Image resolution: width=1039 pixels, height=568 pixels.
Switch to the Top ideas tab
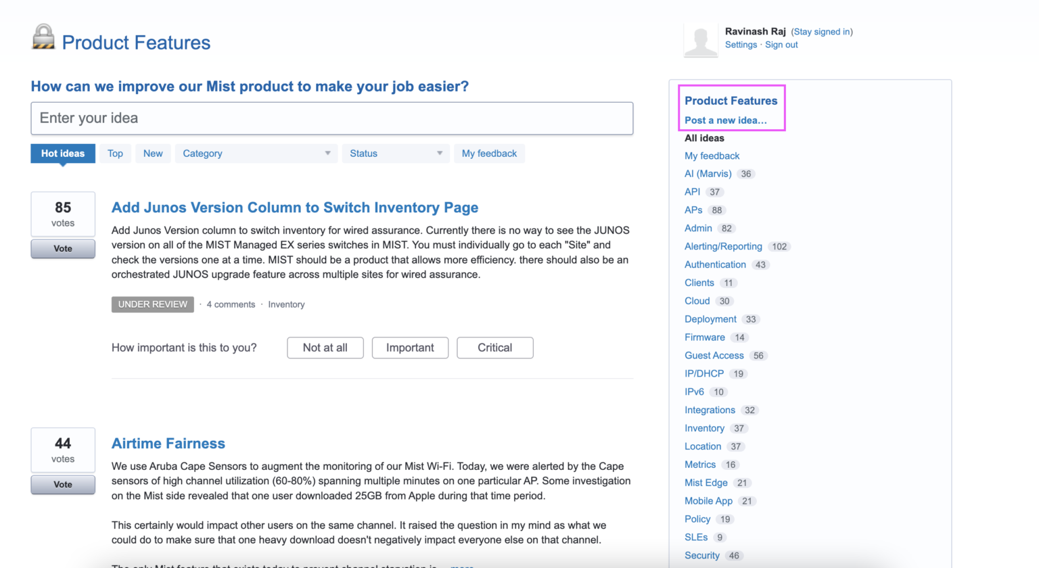[x=115, y=153]
